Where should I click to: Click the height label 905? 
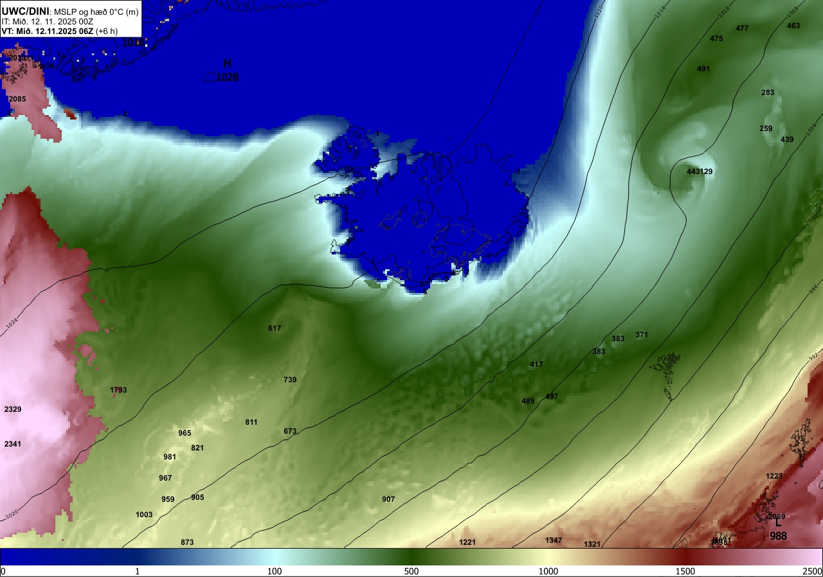click(x=197, y=497)
